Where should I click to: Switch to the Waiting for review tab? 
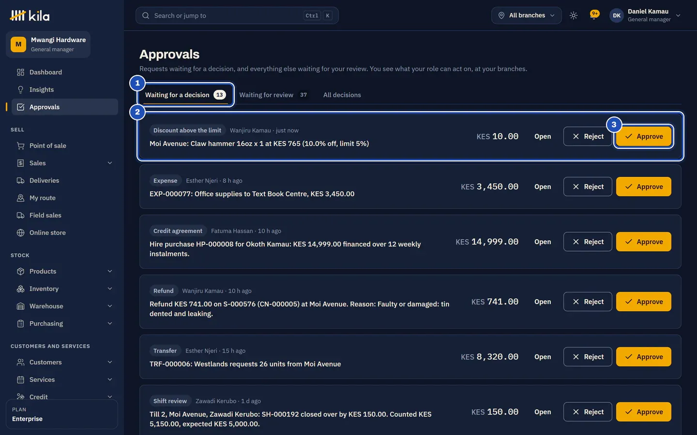(273, 95)
